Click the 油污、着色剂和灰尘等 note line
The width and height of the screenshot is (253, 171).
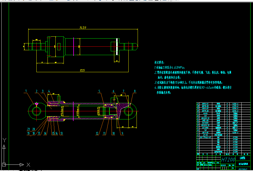pos(169,78)
